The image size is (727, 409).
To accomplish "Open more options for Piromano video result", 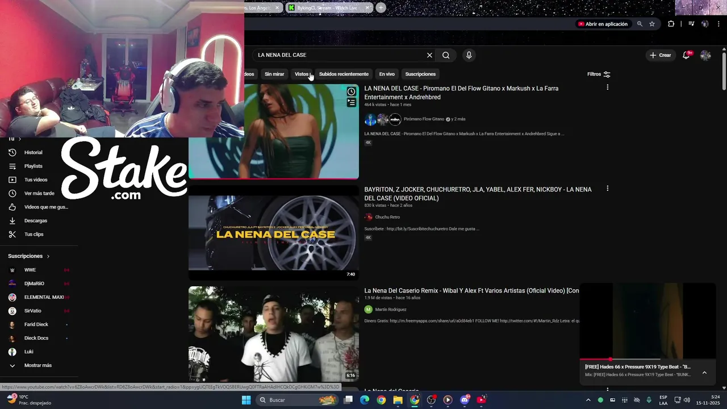I will [x=607, y=87].
